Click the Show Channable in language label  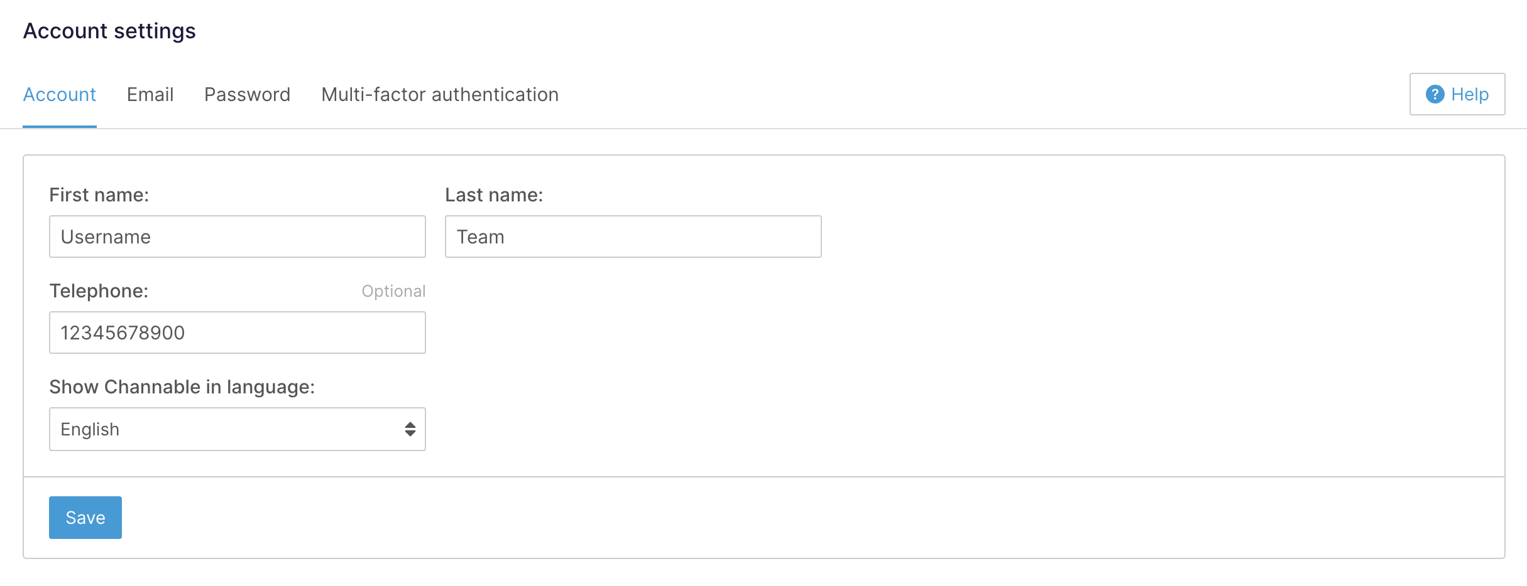[182, 386]
